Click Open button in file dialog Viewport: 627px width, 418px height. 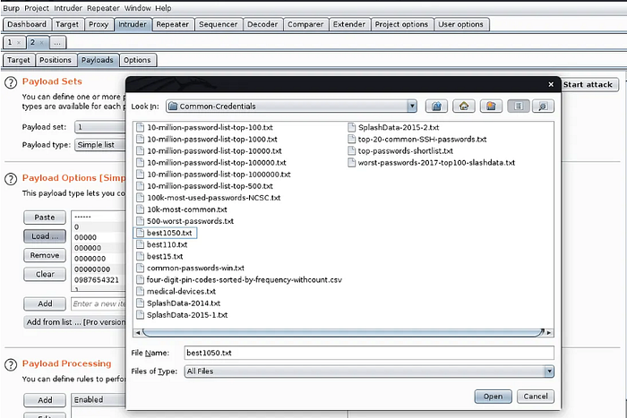[493, 397]
